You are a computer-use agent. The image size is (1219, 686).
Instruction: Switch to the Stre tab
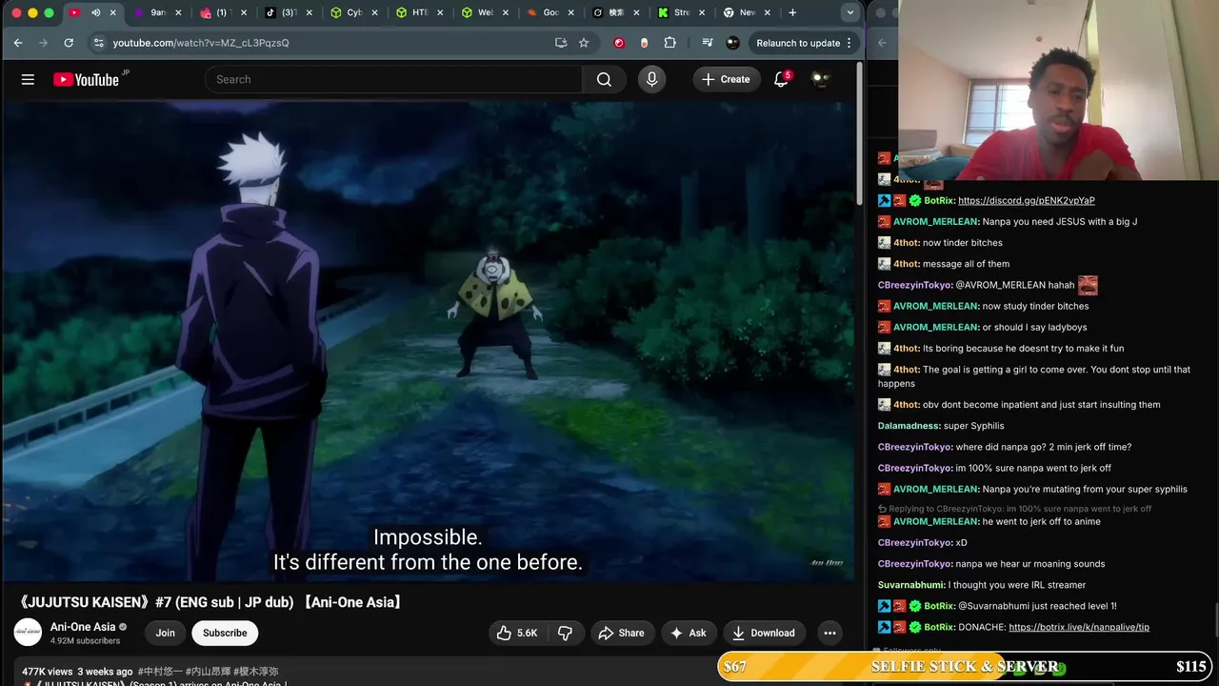(682, 12)
